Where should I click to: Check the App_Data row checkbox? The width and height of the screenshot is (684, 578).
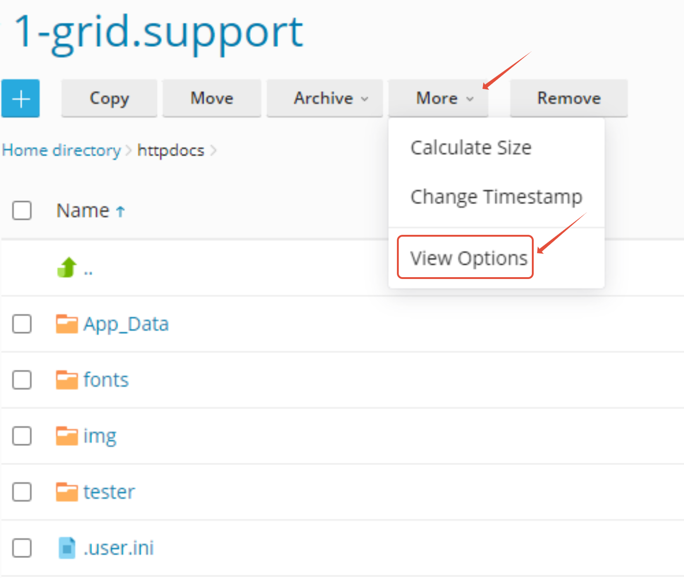point(22,324)
